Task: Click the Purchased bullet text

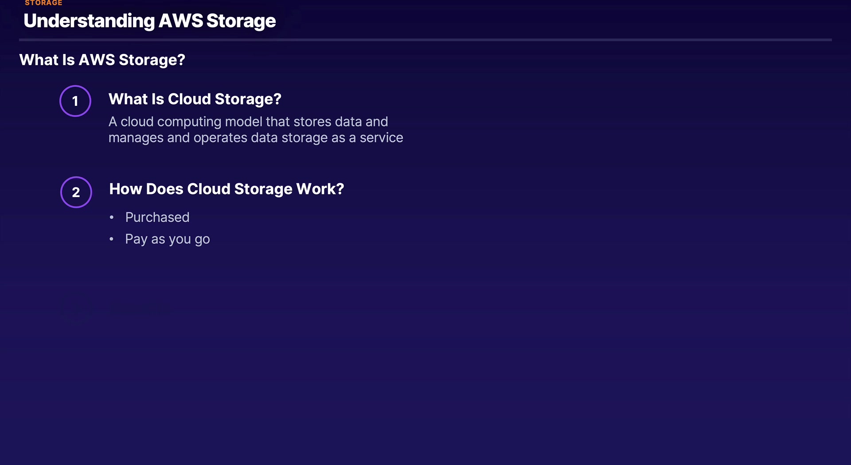Action: (157, 217)
